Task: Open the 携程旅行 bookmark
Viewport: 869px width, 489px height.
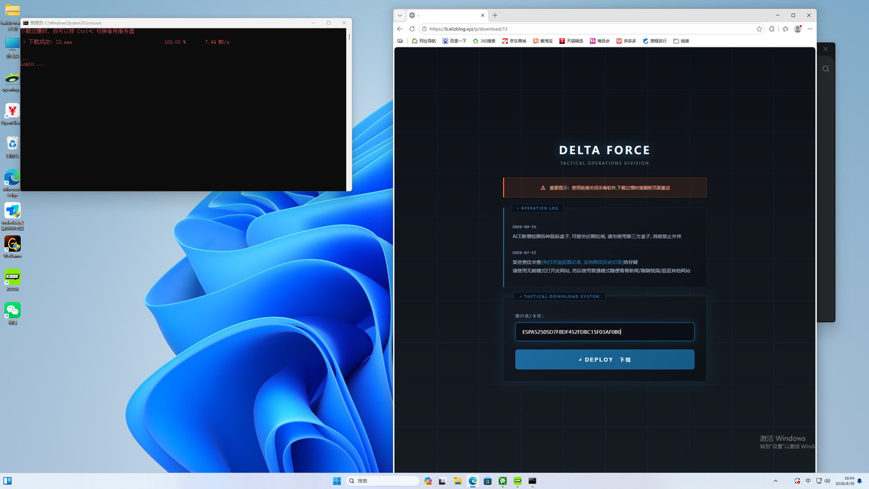Action: point(654,41)
